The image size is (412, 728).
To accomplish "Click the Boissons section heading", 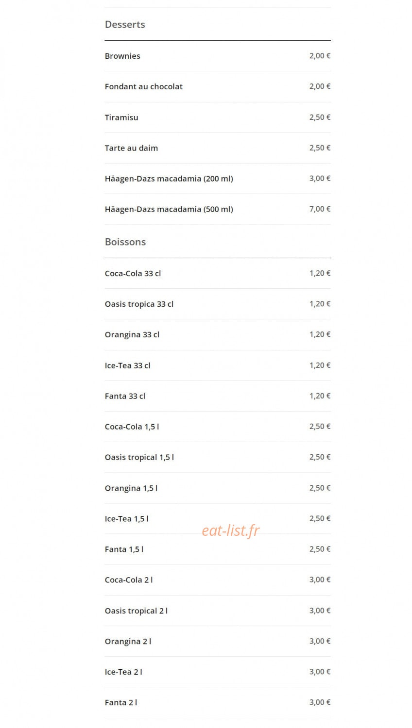I will coord(125,242).
